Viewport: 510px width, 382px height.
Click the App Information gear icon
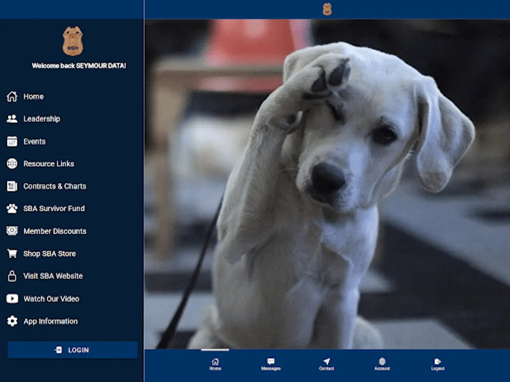point(11,321)
